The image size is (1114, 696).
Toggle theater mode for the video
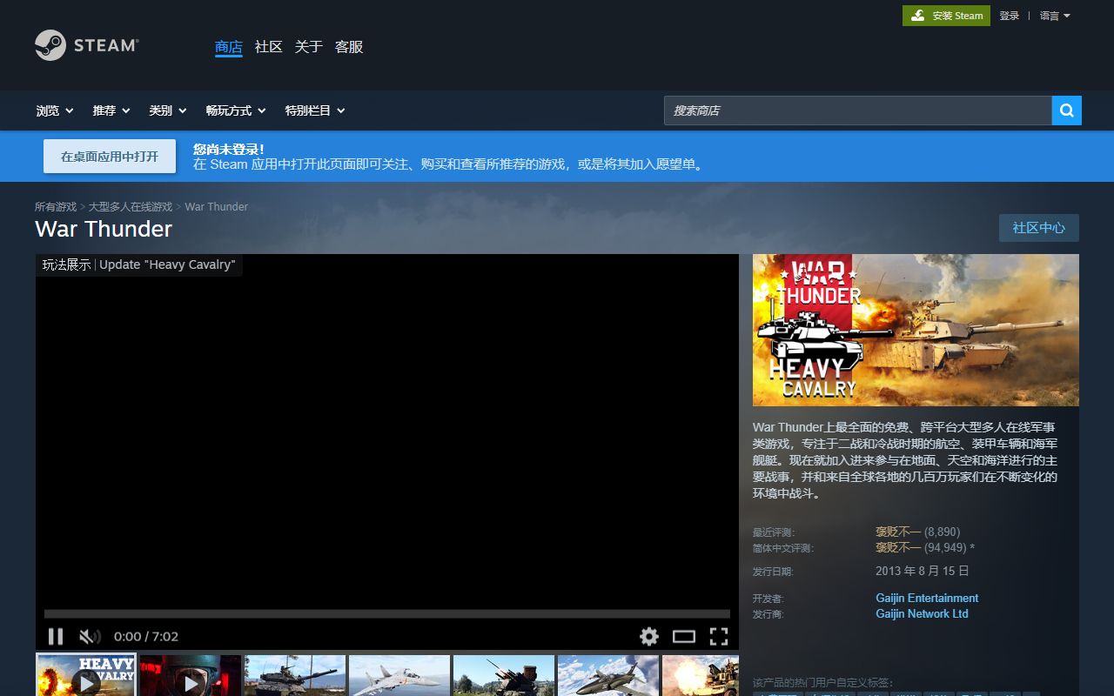click(684, 636)
